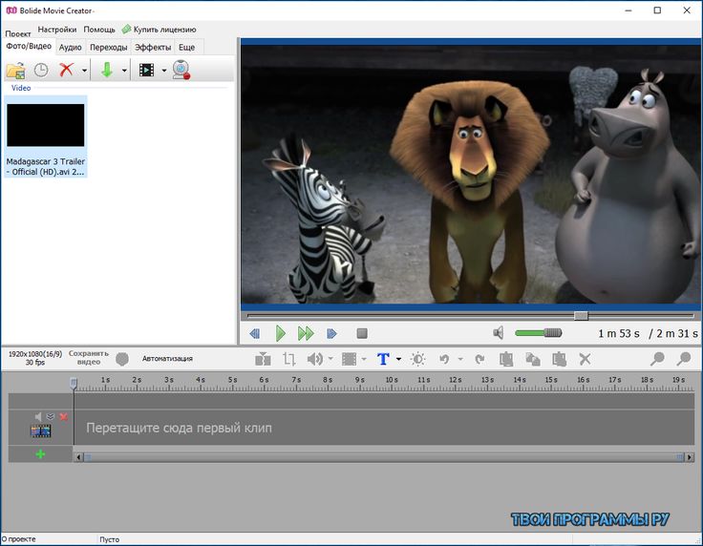The image size is (703, 546).
Task: Adjust the green volume slider
Action: 539,333
